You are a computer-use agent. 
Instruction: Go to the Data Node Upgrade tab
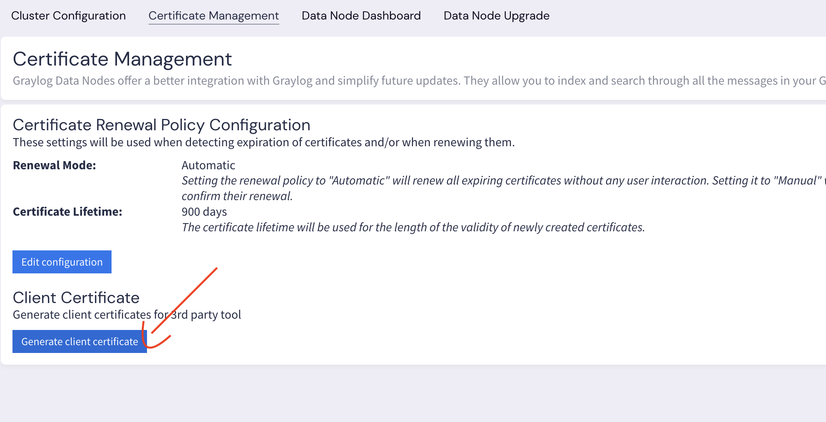tap(496, 16)
